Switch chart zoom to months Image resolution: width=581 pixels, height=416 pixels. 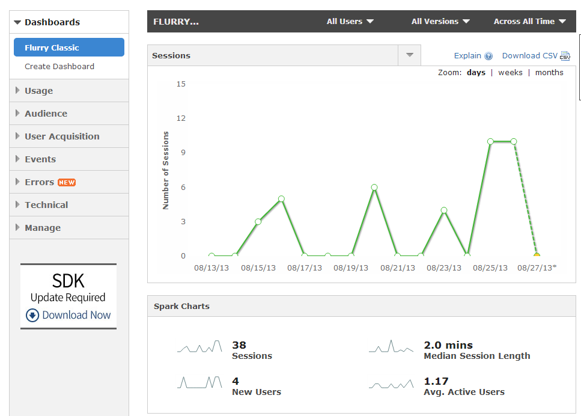click(x=549, y=73)
